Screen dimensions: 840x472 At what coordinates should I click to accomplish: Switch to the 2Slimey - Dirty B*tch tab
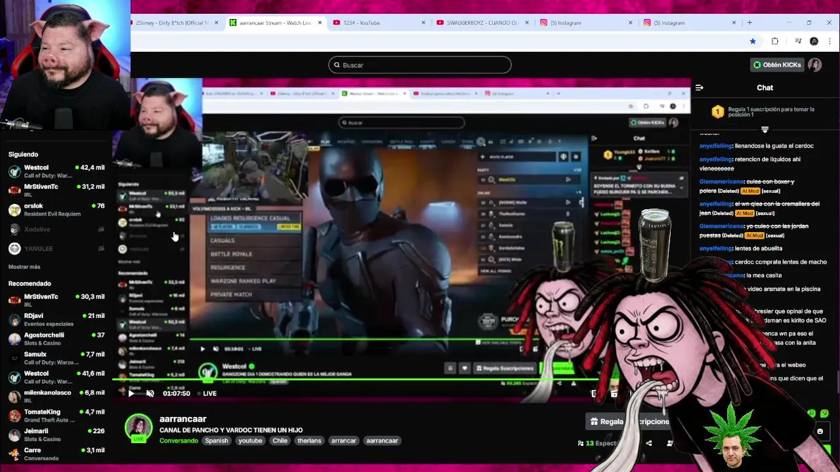pyautogui.click(x=171, y=22)
